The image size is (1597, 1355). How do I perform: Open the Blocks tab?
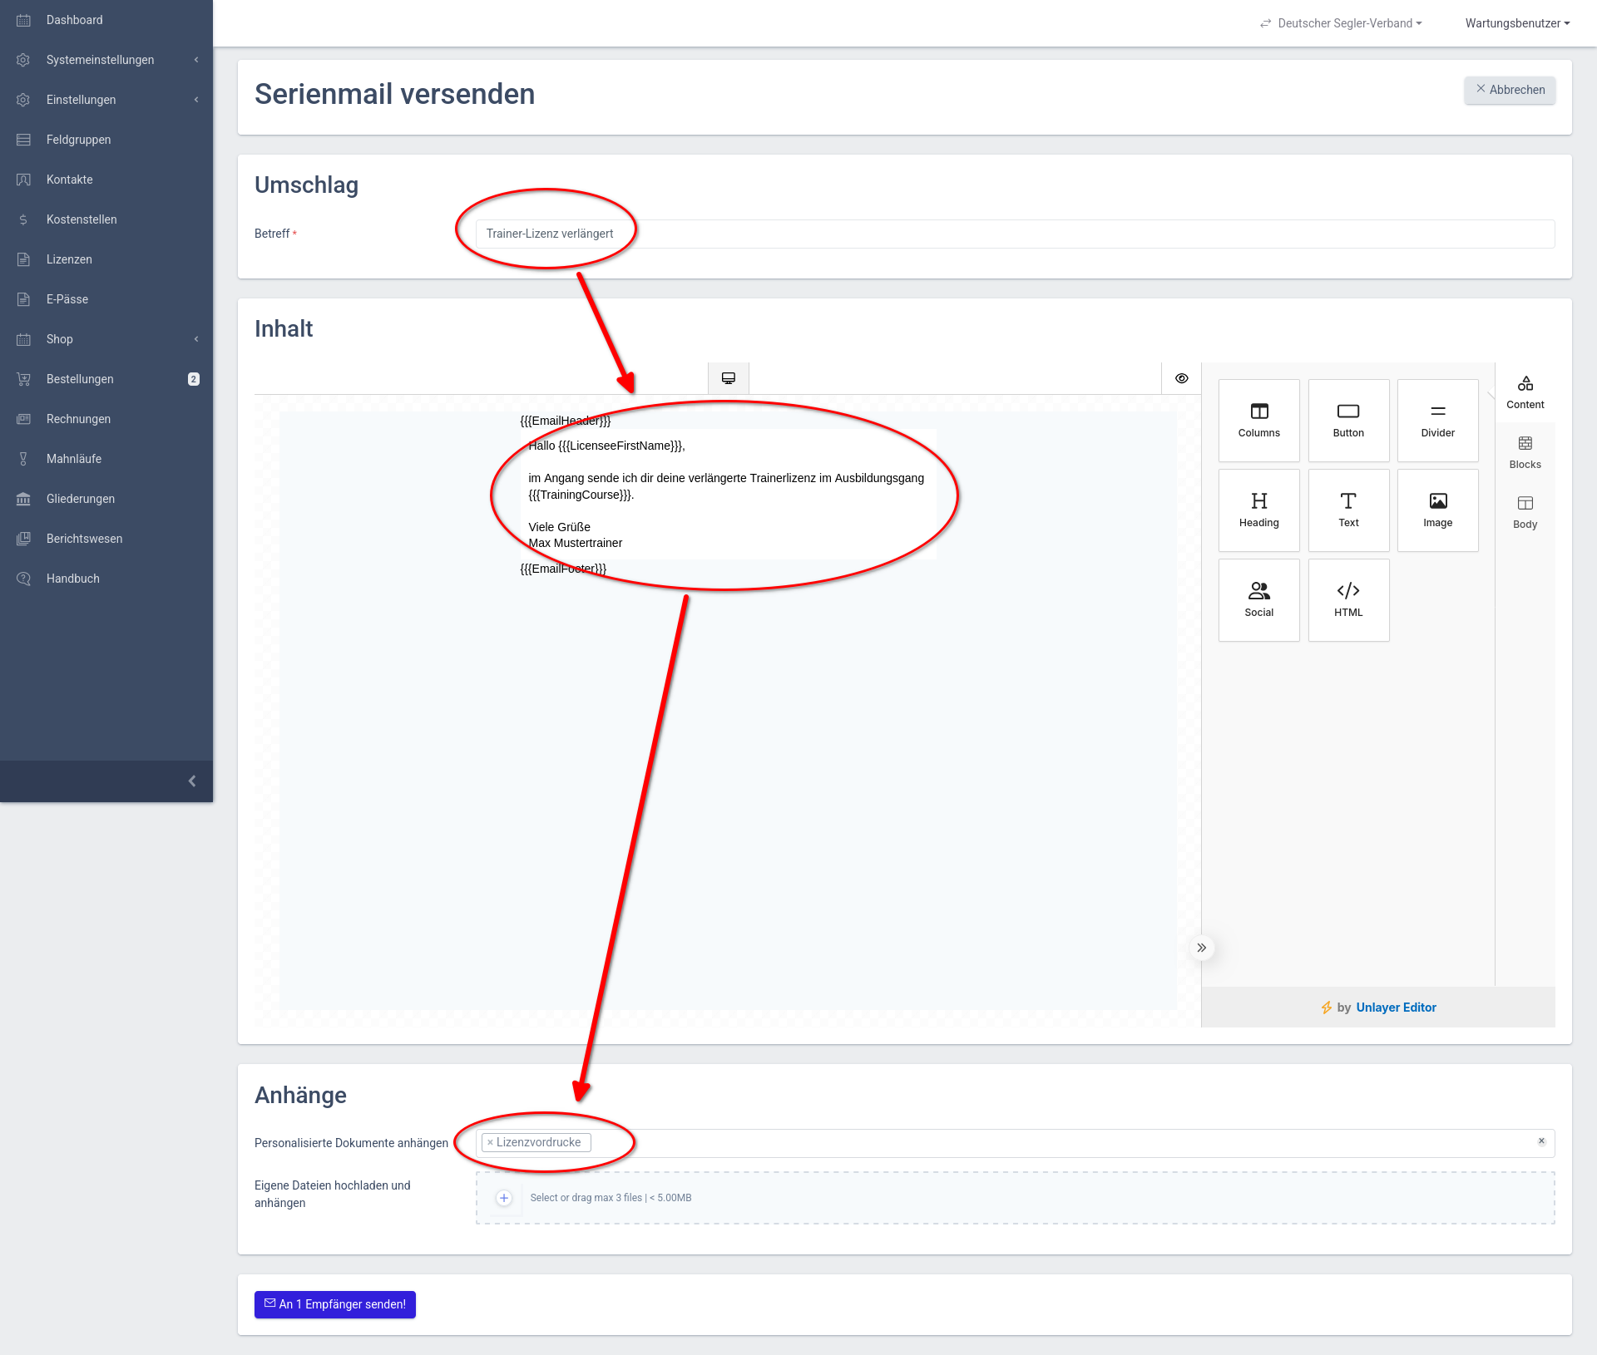pyautogui.click(x=1525, y=452)
